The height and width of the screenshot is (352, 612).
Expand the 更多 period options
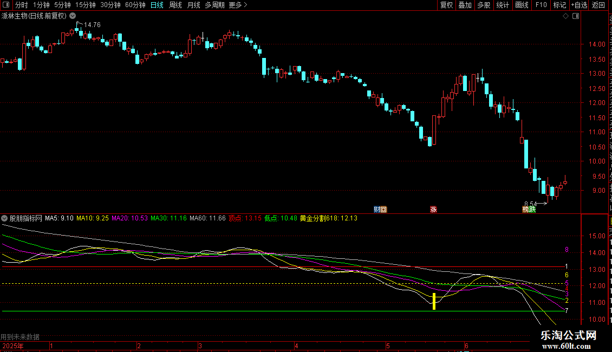pyautogui.click(x=238, y=5)
